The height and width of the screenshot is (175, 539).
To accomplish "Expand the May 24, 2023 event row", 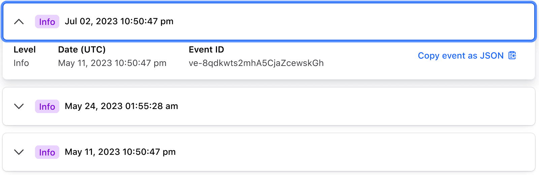I will [19, 106].
